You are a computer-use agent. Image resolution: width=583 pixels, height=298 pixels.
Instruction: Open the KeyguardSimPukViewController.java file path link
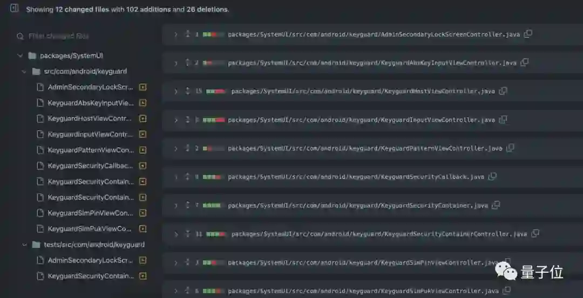pos(363,291)
